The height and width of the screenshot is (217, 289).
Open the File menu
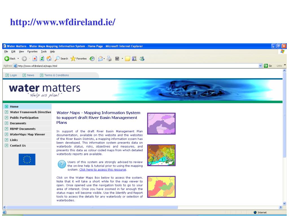coord(6,51)
